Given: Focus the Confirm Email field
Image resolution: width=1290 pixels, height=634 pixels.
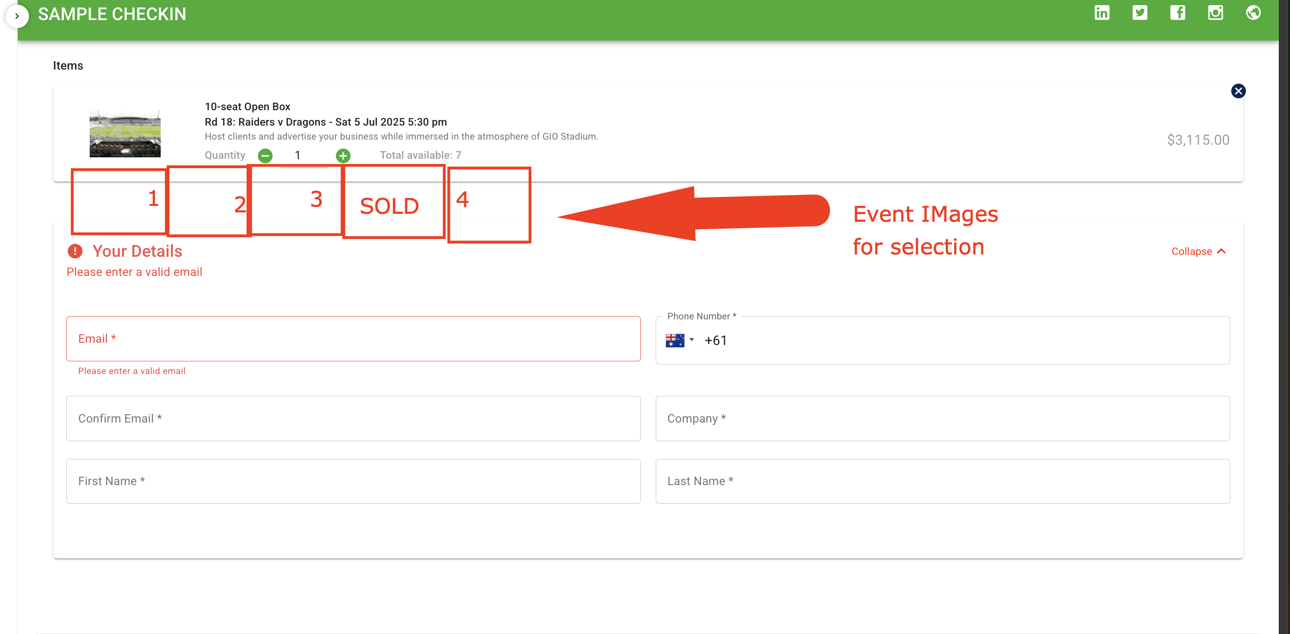Looking at the screenshot, I should 353,418.
